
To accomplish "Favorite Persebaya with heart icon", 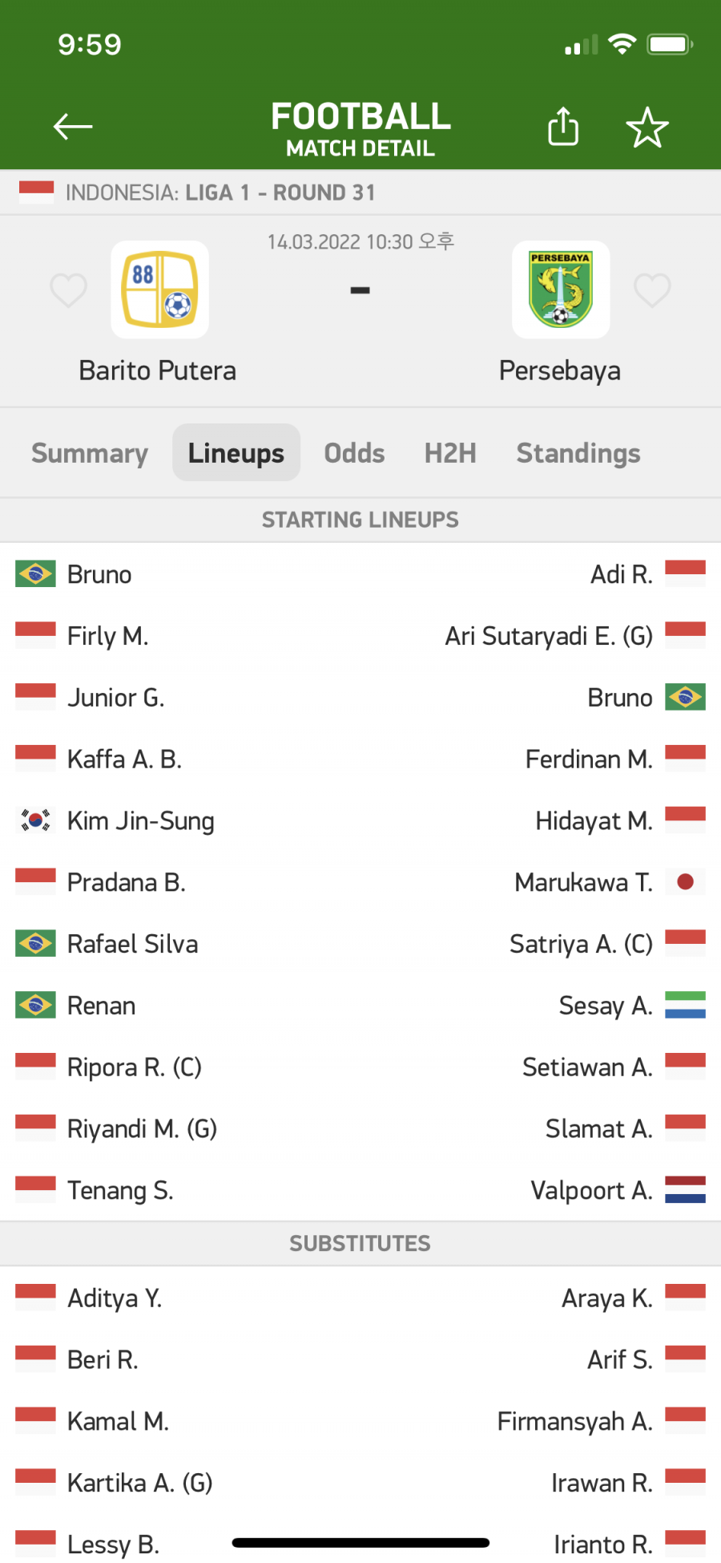I will pyautogui.click(x=652, y=290).
